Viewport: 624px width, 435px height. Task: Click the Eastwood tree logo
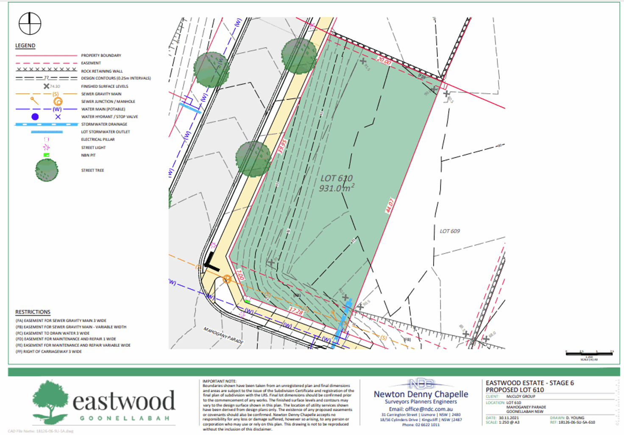(50, 402)
